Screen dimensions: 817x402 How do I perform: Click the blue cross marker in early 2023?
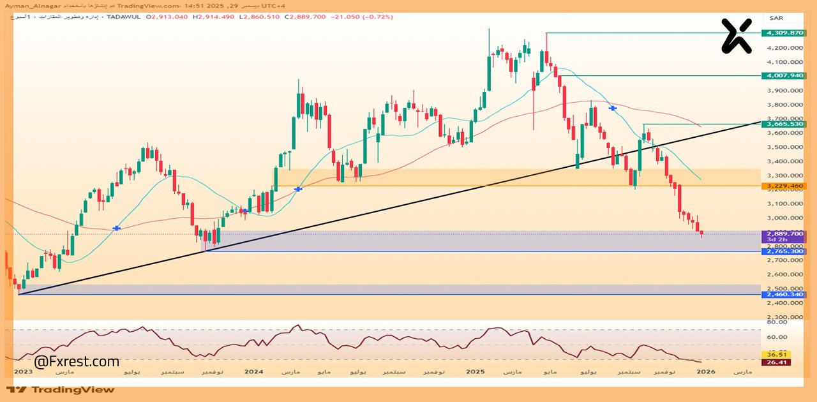(116, 228)
